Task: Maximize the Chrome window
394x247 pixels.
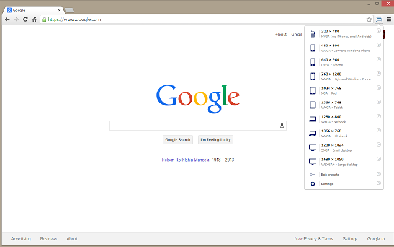Action: (377, 4)
